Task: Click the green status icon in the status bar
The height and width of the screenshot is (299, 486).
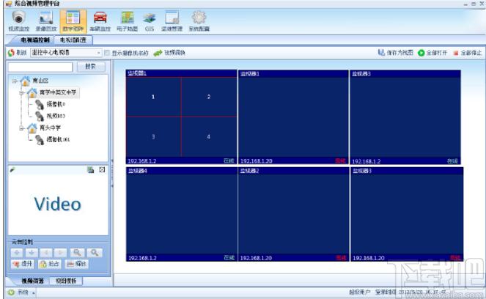Action: point(11,292)
